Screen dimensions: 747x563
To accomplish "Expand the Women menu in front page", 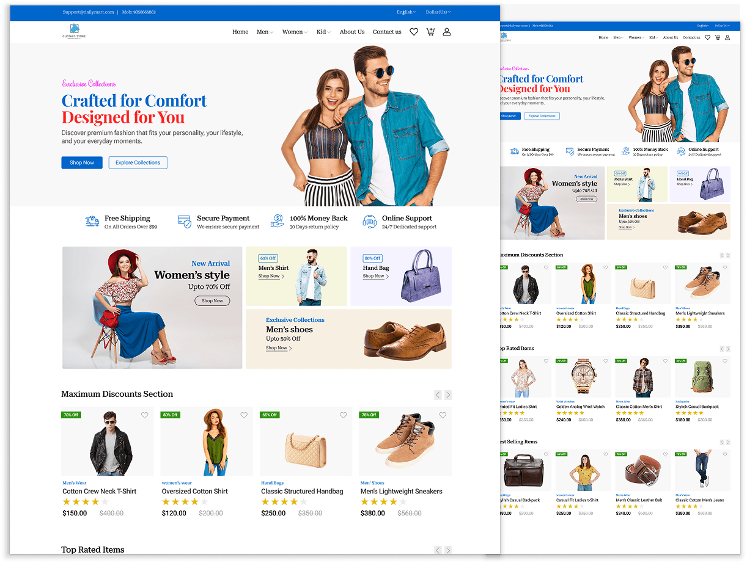I will point(295,32).
